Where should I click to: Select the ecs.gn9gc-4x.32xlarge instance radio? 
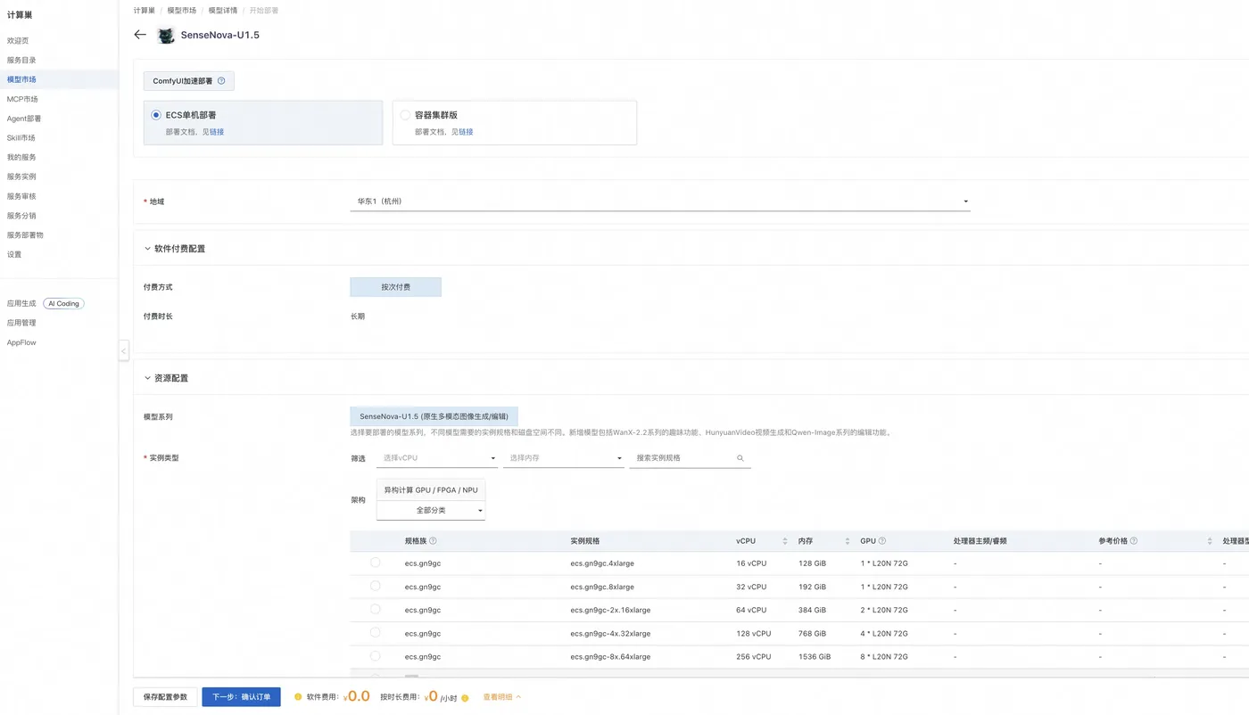376,632
